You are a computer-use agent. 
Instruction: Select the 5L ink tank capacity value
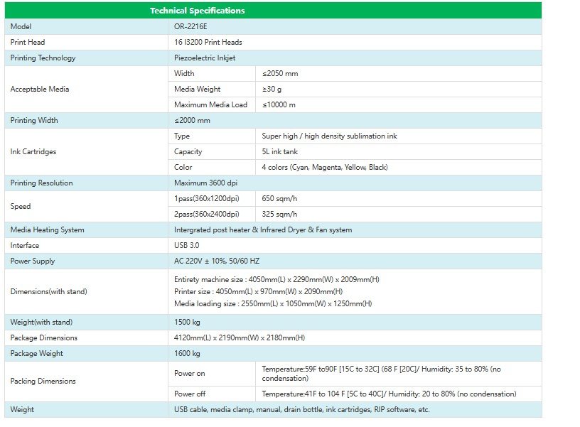pyautogui.click(x=281, y=151)
